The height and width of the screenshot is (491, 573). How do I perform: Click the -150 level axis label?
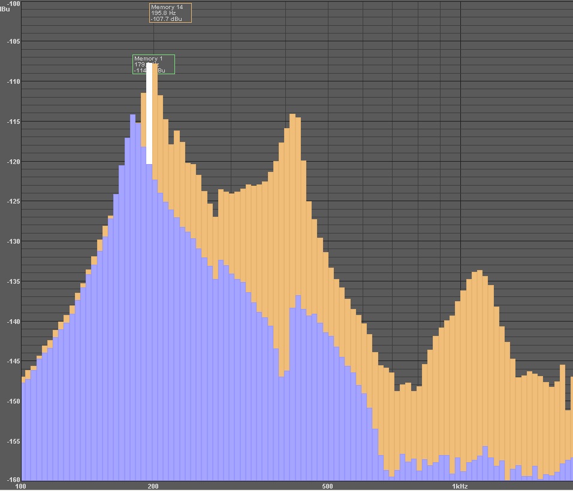14,401
